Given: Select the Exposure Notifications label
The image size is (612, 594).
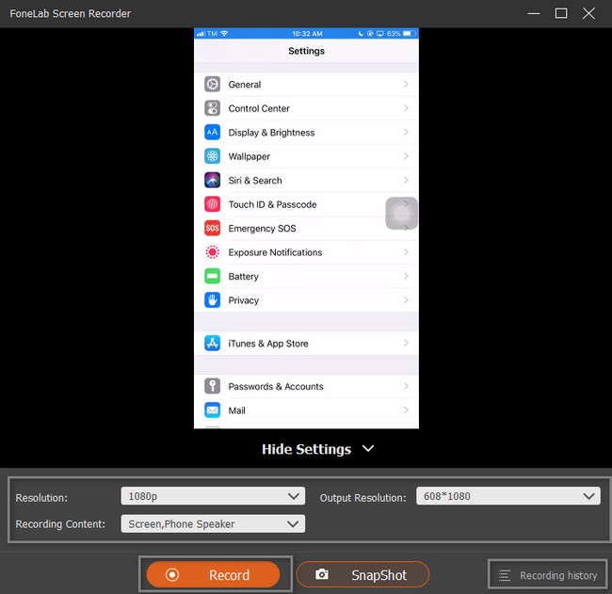Looking at the screenshot, I should point(275,252).
